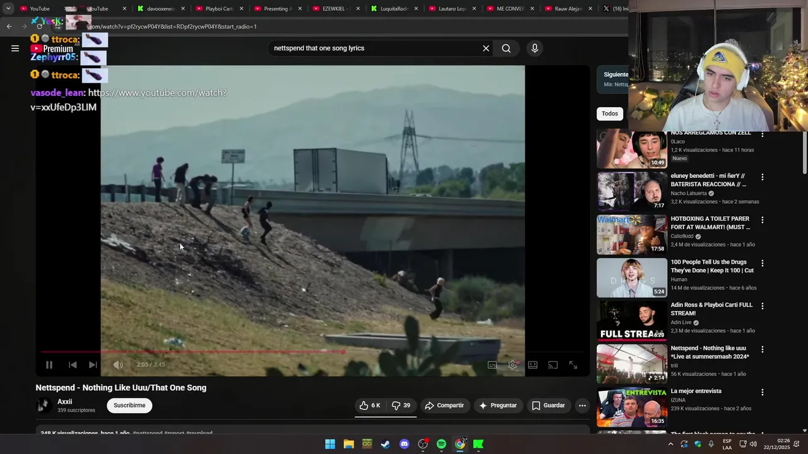Switch to the 'EZEWKIEL' browser tab

pyautogui.click(x=335, y=9)
